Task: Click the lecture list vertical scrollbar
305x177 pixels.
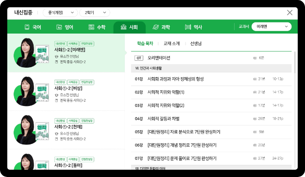Action: pos(295,62)
